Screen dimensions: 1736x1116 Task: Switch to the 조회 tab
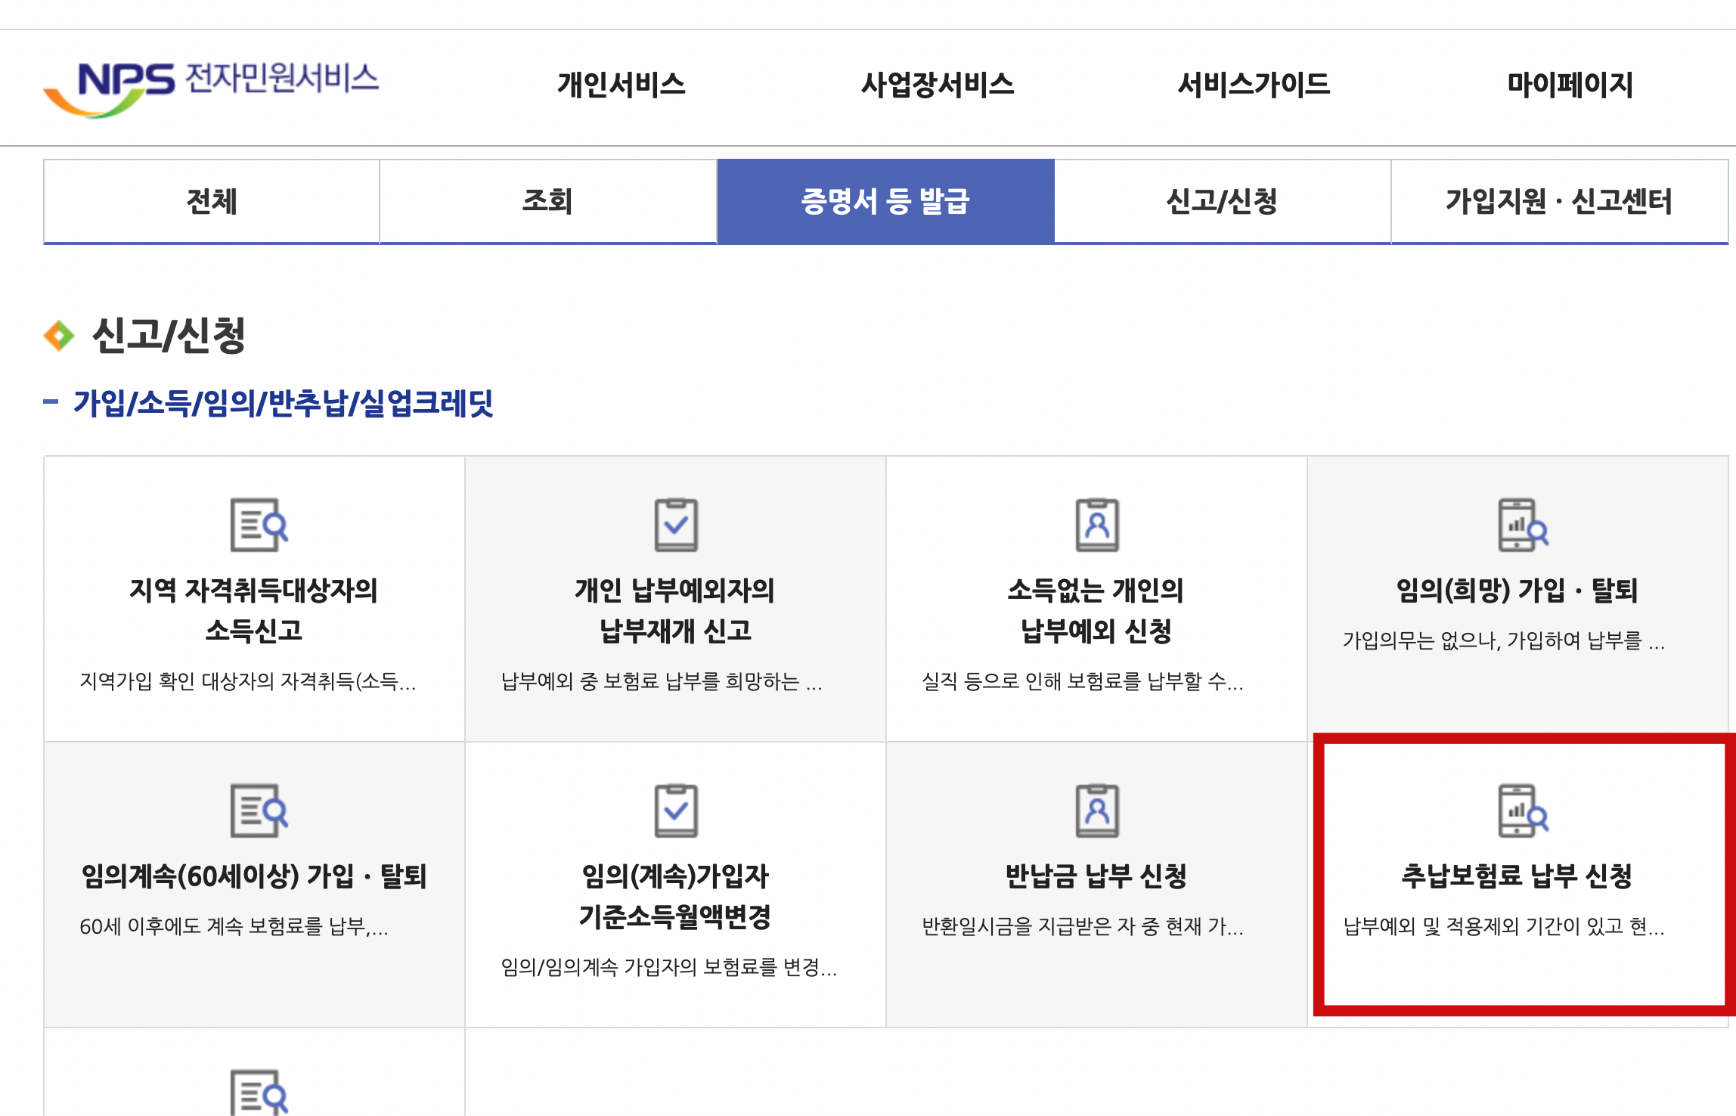[x=547, y=201]
